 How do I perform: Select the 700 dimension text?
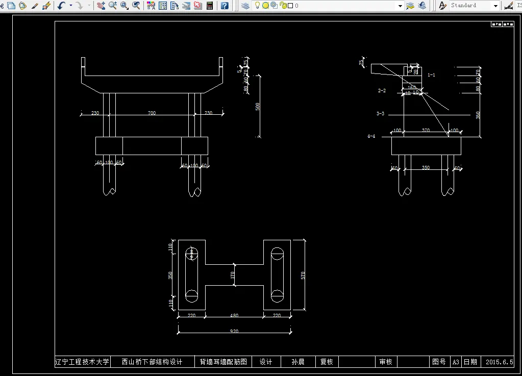click(x=152, y=113)
